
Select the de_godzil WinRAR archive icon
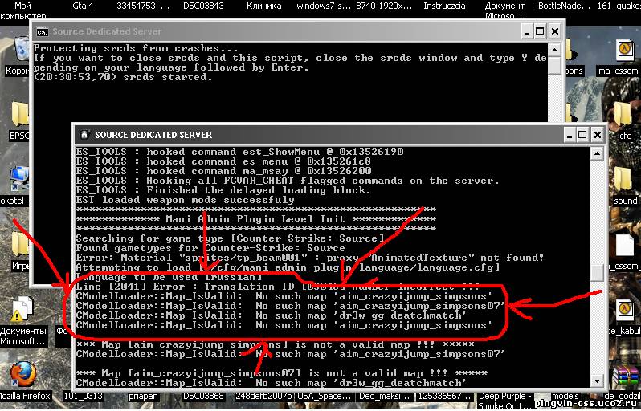(x=626, y=375)
